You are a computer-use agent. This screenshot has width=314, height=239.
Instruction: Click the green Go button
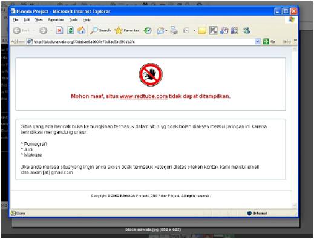tap(269, 42)
